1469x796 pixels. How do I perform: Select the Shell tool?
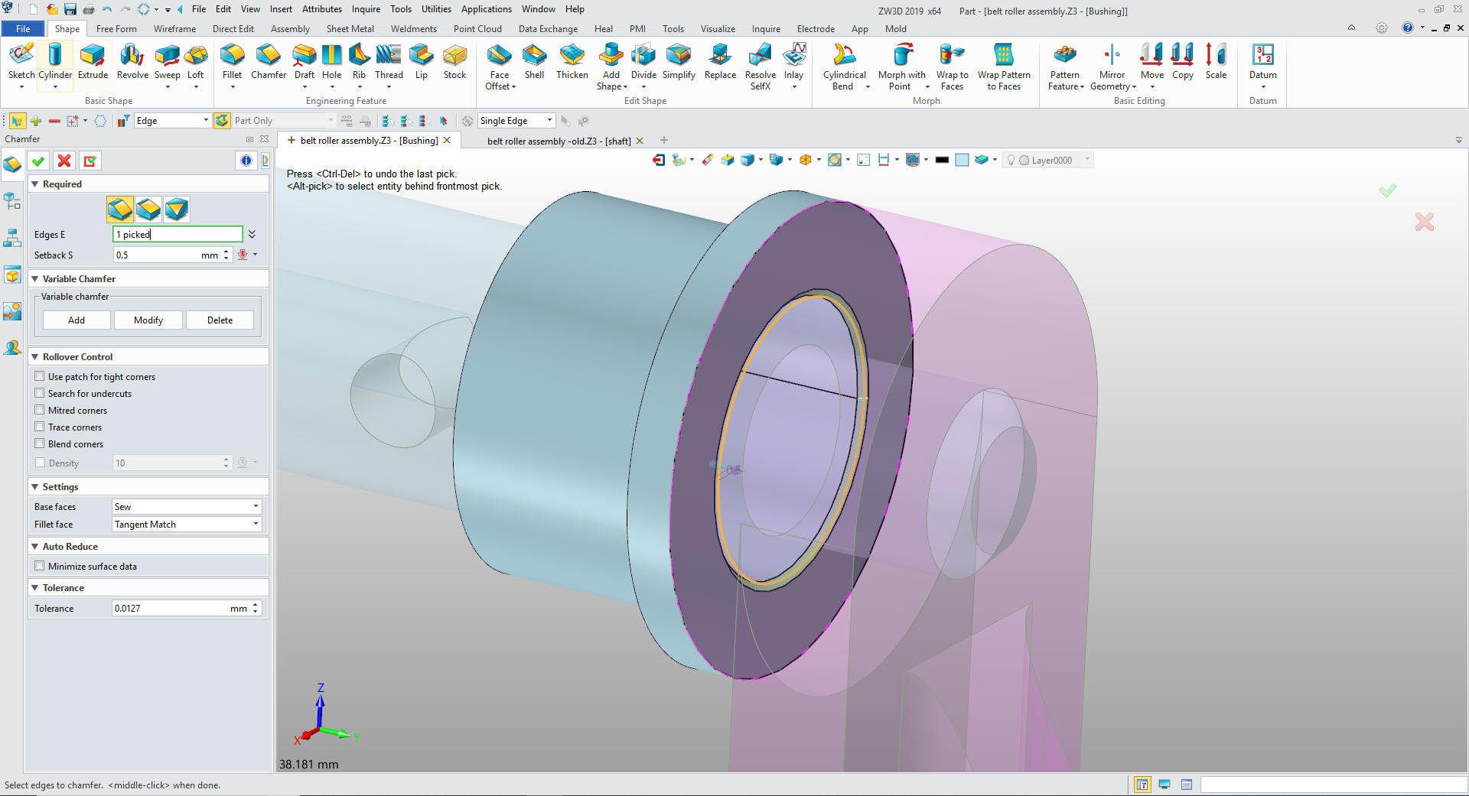point(534,61)
